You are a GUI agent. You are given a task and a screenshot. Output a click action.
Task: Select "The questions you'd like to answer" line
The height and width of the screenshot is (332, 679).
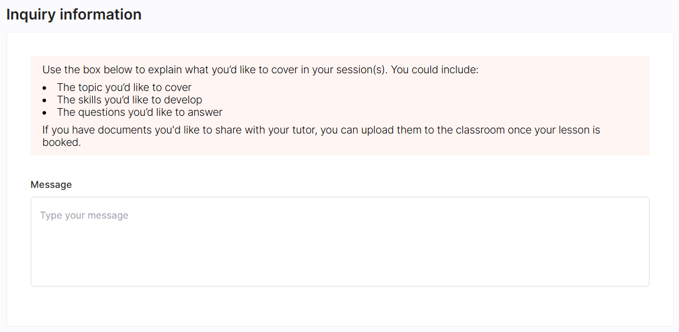(139, 112)
